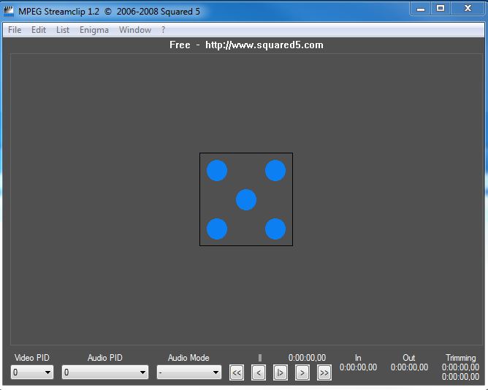Click the play button

pos(280,372)
